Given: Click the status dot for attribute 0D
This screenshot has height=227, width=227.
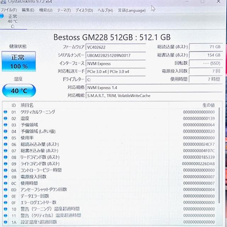Looking at the screenshot, I should tap(6, 189).
